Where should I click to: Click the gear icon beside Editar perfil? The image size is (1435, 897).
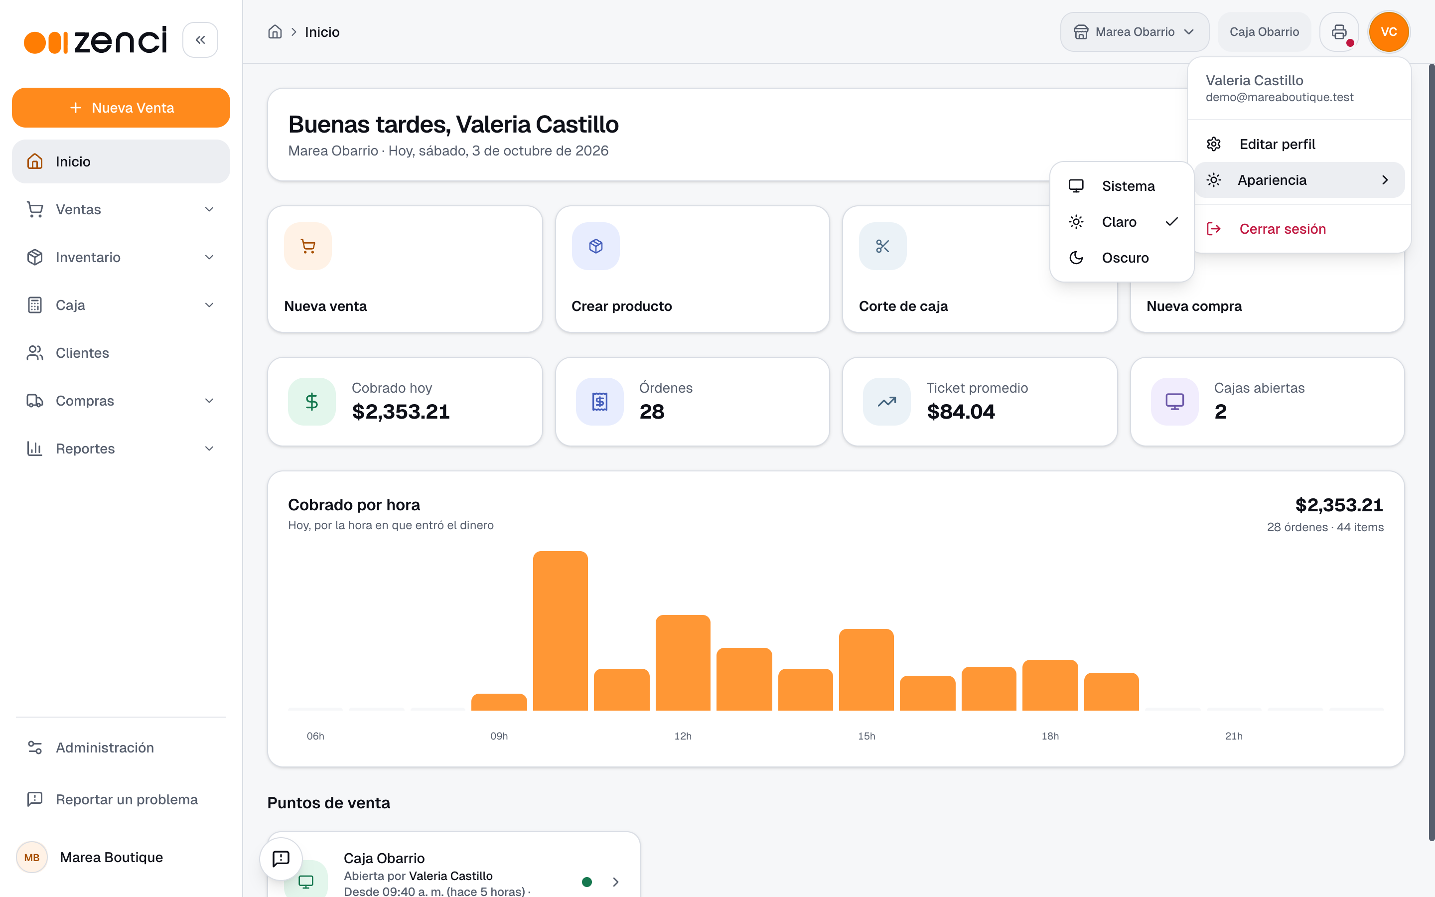1213,144
